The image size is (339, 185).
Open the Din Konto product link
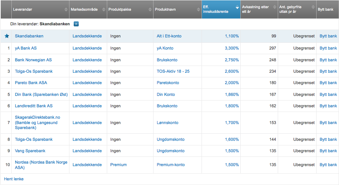[166, 94]
